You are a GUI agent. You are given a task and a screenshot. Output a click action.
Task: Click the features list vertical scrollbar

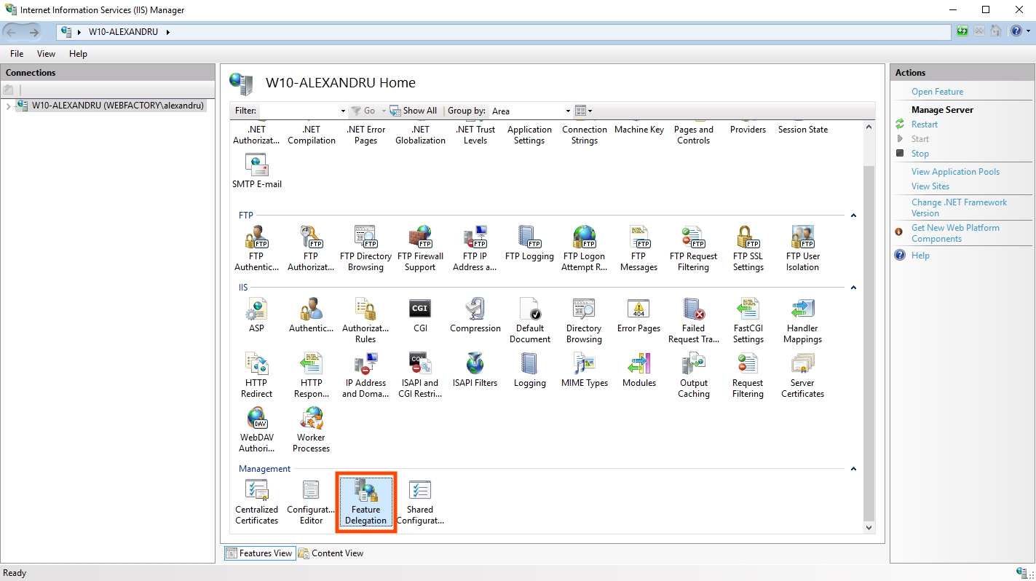pyautogui.click(x=869, y=328)
